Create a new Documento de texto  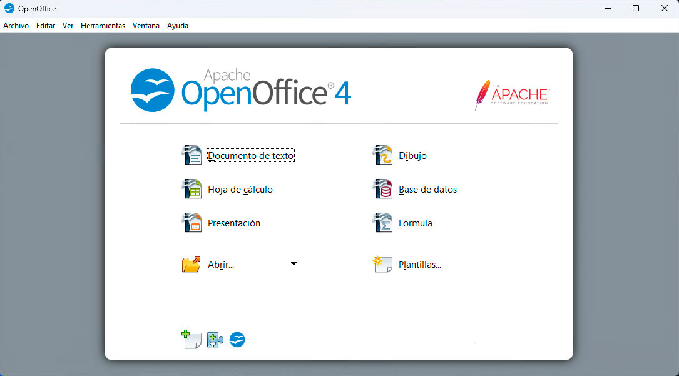(x=251, y=155)
